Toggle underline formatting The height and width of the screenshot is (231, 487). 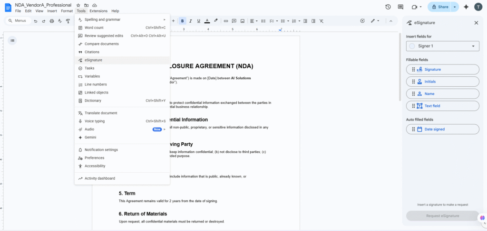[198, 21]
